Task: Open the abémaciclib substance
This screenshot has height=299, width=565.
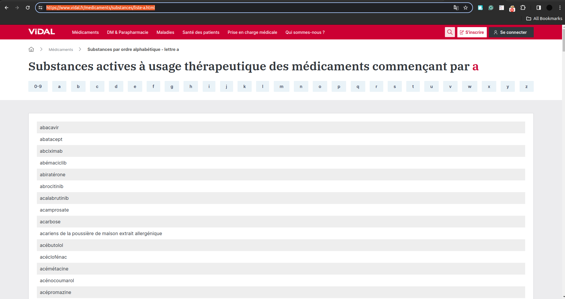Action: click(281, 163)
